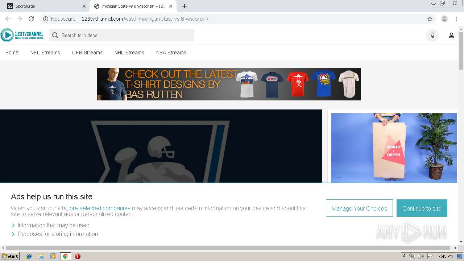Click scrollbar down arrow

(461, 242)
